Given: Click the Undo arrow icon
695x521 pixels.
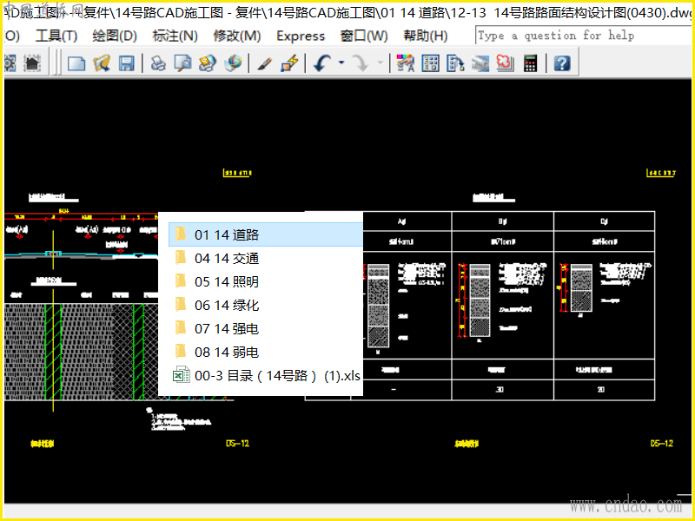Looking at the screenshot, I should point(321,63).
